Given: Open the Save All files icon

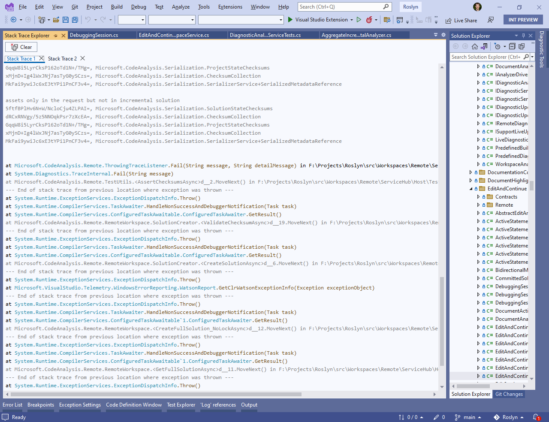Looking at the screenshot, I should pyautogui.click(x=75, y=20).
